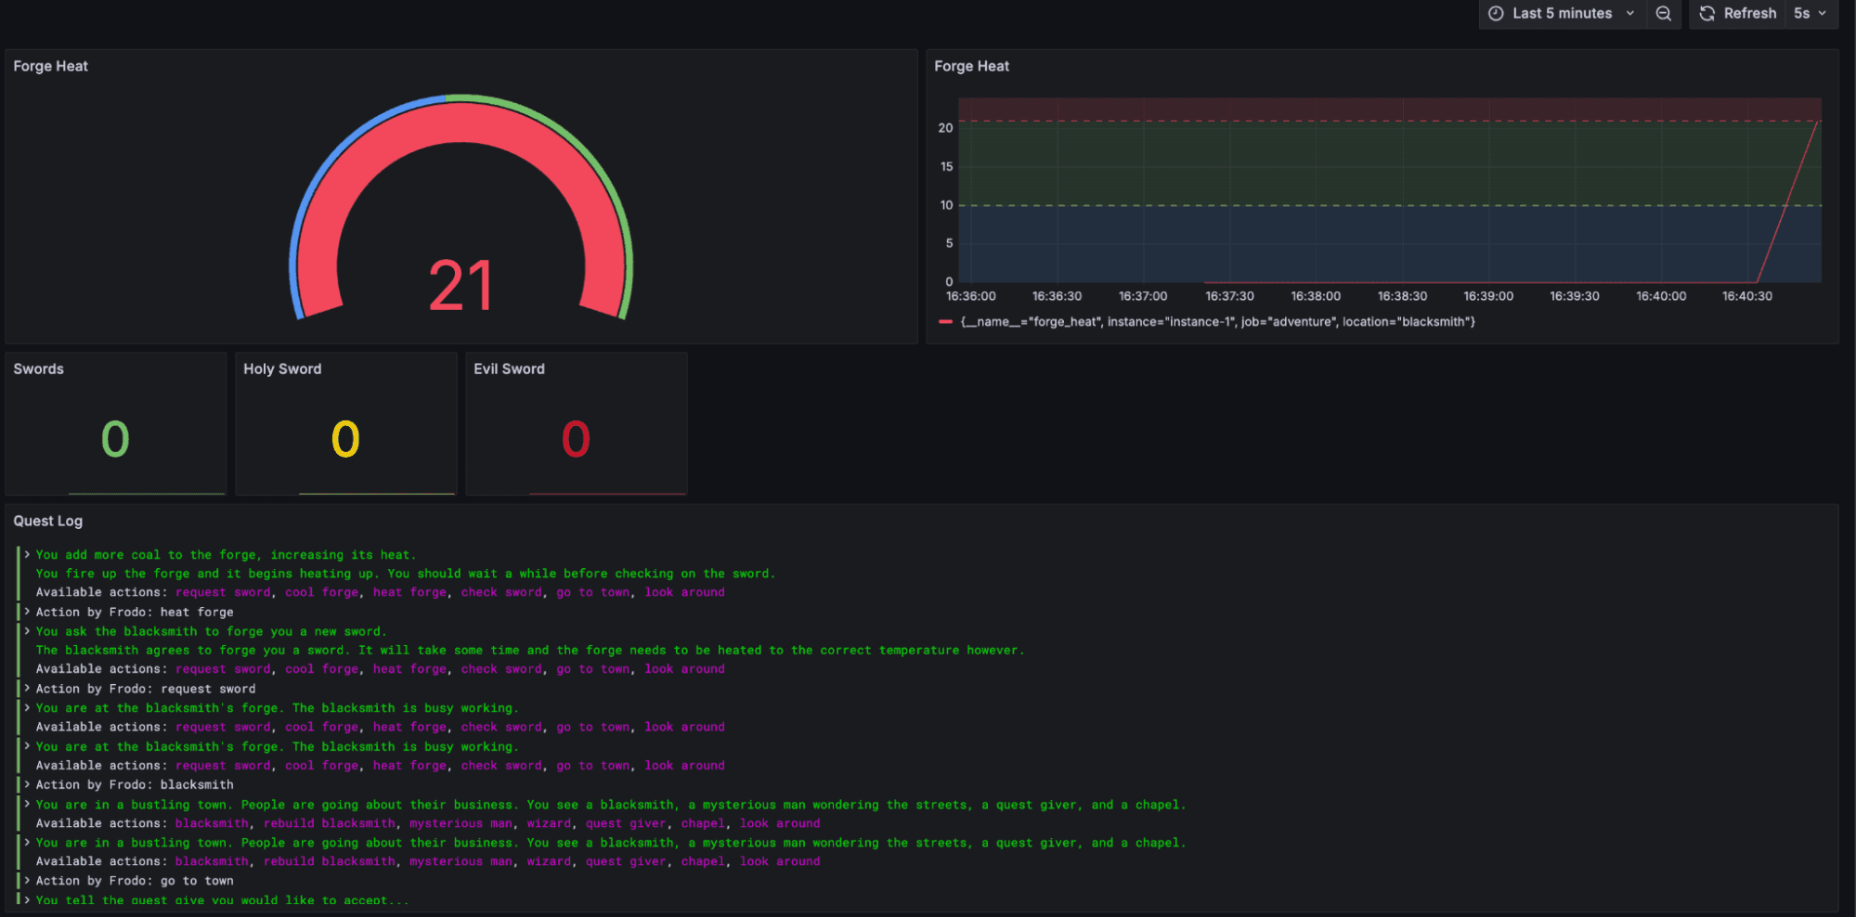Click the wizard action link in Quest Log
This screenshot has height=917, width=1856.
(x=549, y=823)
